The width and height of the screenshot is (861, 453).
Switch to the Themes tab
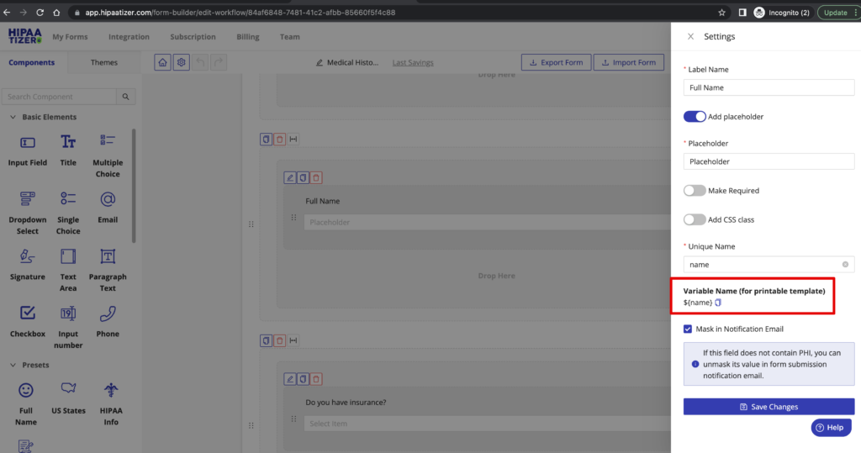(104, 62)
